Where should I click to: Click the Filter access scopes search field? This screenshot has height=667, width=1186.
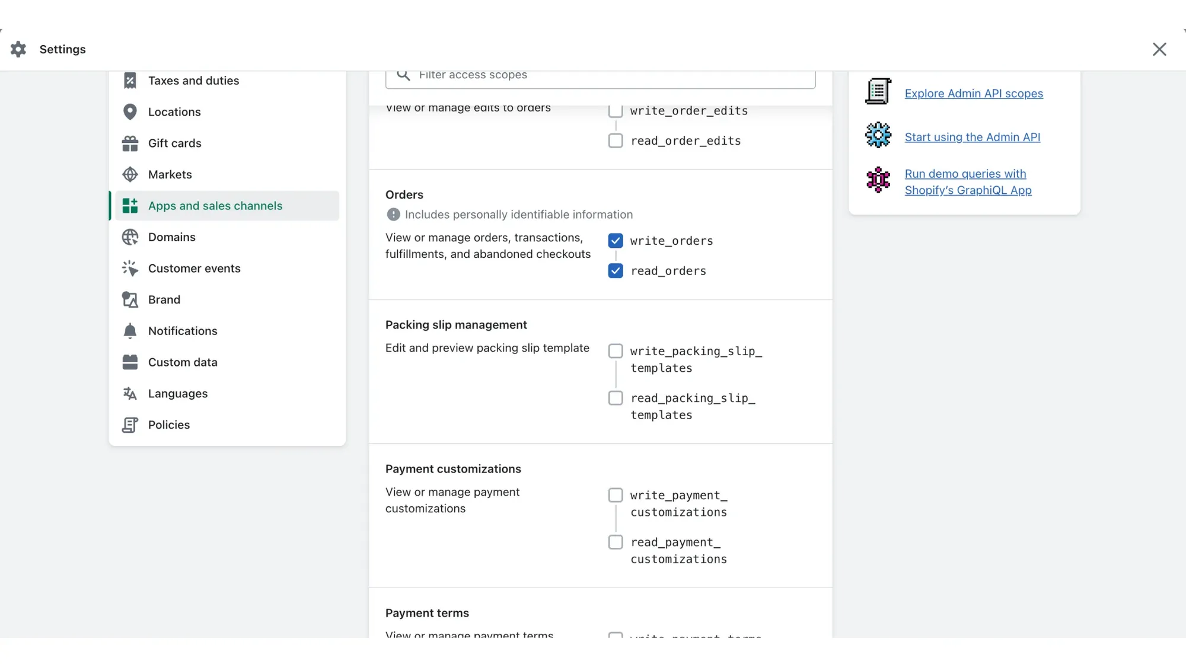point(599,75)
